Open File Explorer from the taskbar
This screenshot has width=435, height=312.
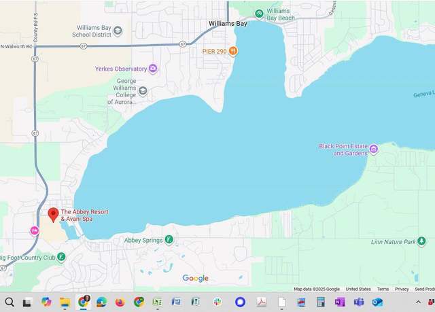(x=65, y=302)
